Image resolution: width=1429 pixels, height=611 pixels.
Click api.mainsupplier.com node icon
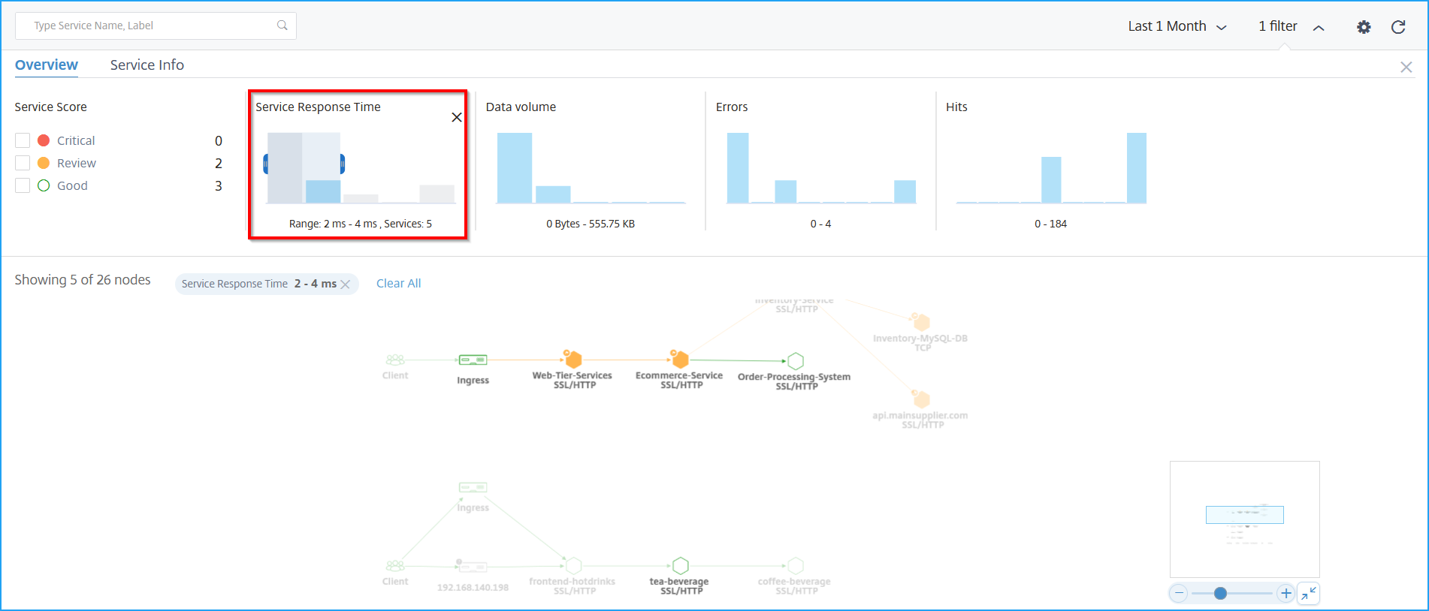pyautogui.click(x=921, y=399)
